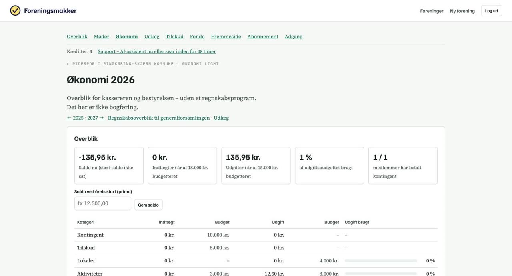
Task: Open Regnskabsoverblik til generalforsamlingen link
Action: pyautogui.click(x=159, y=118)
